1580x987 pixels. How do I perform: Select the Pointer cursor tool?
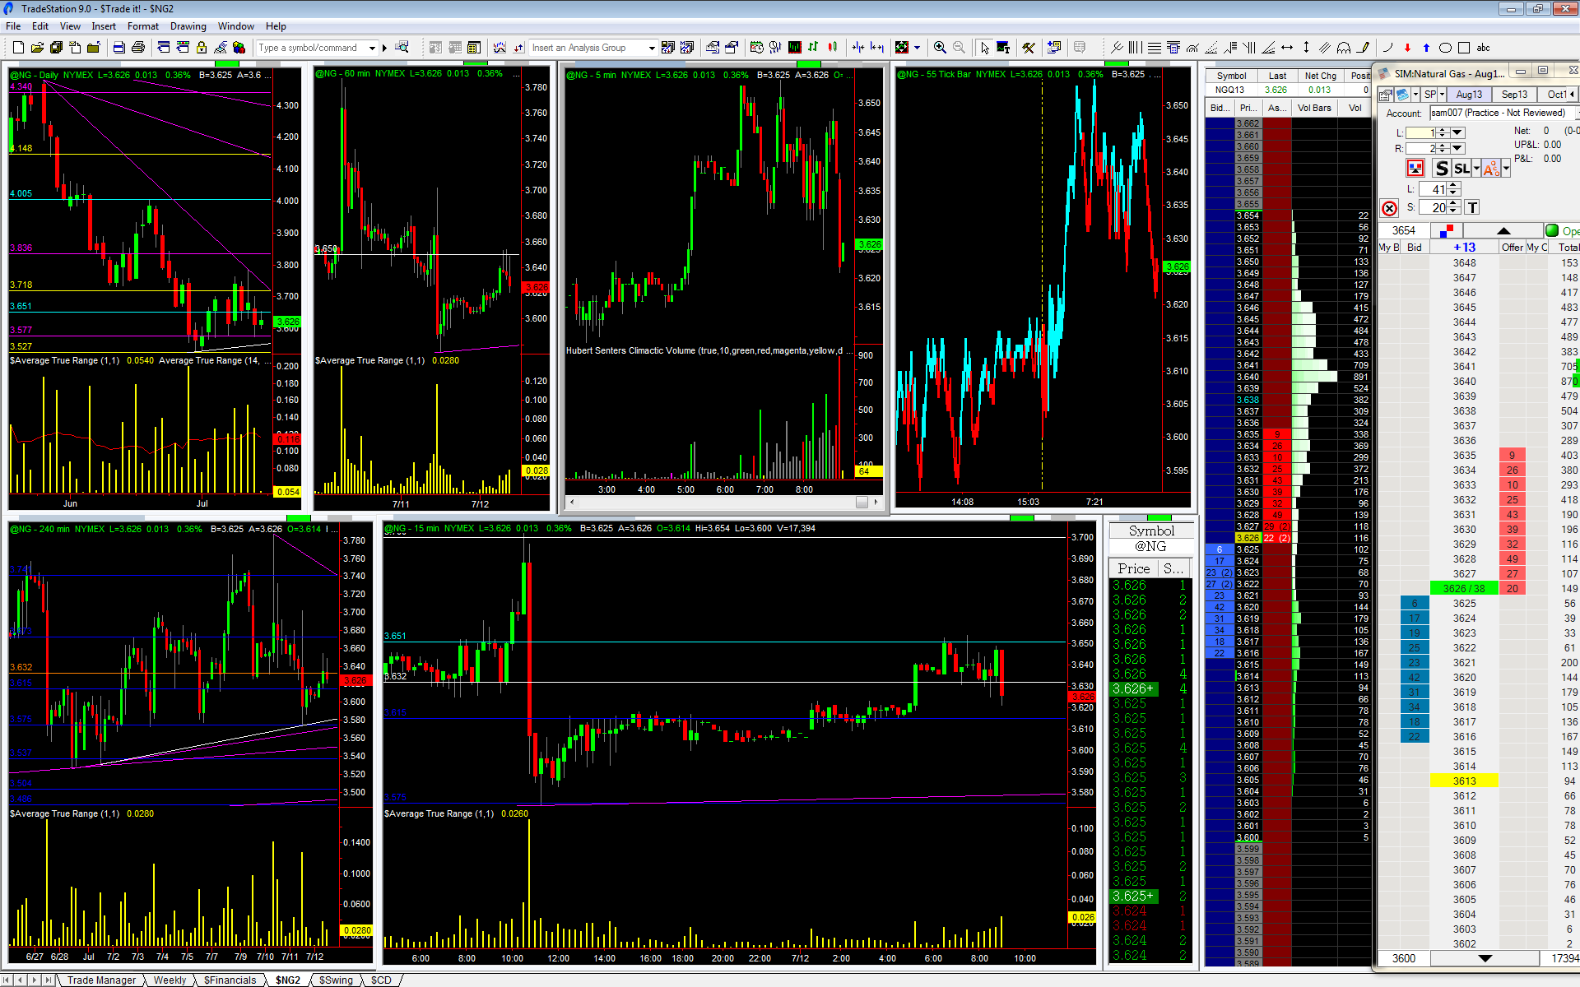[984, 48]
